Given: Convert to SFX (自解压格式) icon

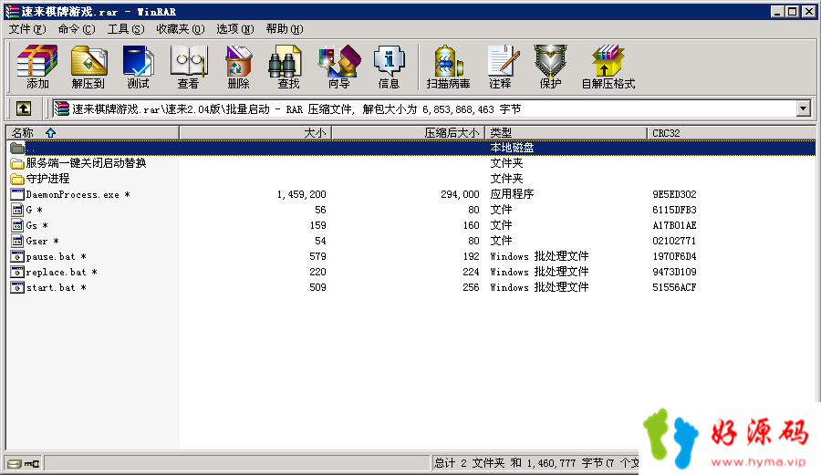Looking at the screenshot, I should click(x=608, y=67).
